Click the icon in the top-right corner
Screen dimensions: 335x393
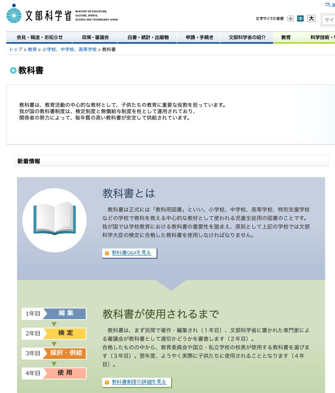pyautogui.click(x=328, y=5)
